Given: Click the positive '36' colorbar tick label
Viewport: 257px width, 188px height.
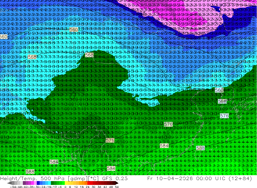Looking at the screenshot, I should click(99, 187).
